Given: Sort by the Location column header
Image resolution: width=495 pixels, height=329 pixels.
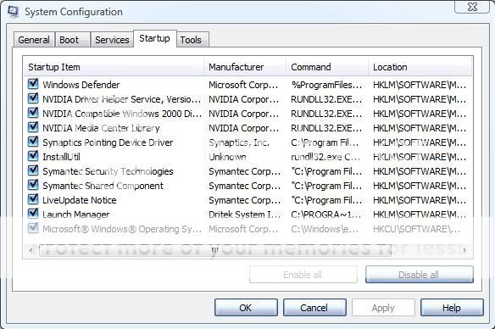Looking at the screenshot, I should tap(420, 67).
